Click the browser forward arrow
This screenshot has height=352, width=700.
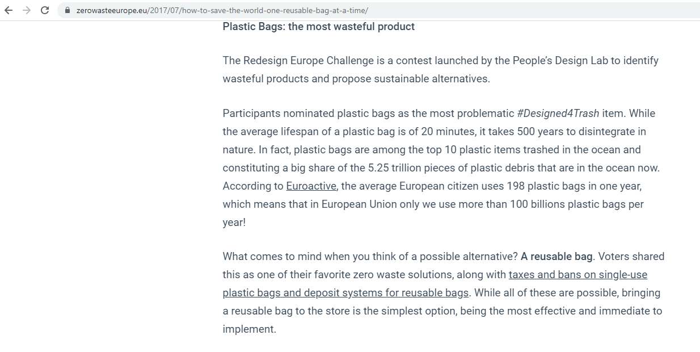click(27, 10)
